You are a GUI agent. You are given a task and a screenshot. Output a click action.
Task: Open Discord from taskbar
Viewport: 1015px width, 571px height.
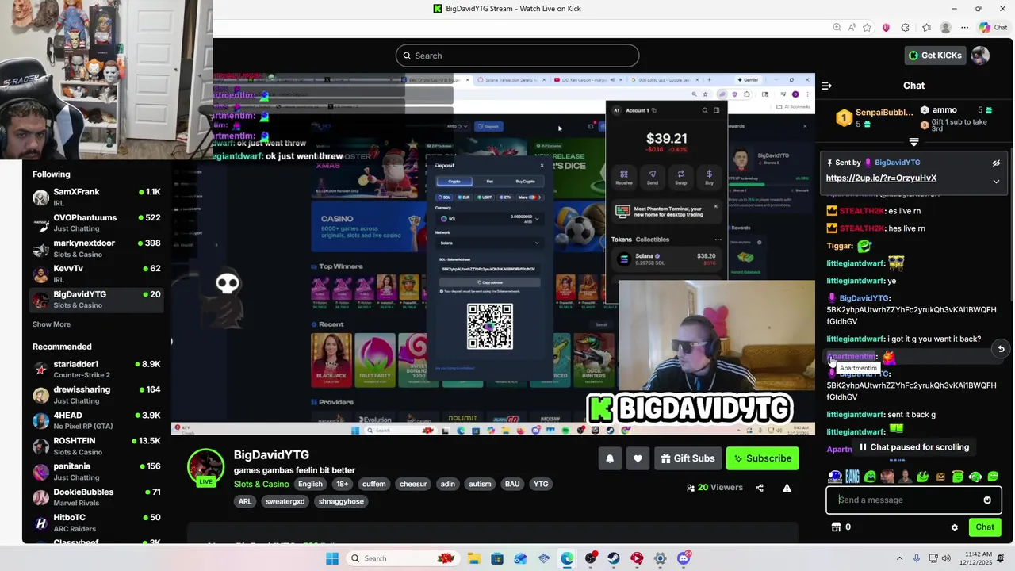pos(684,558)
